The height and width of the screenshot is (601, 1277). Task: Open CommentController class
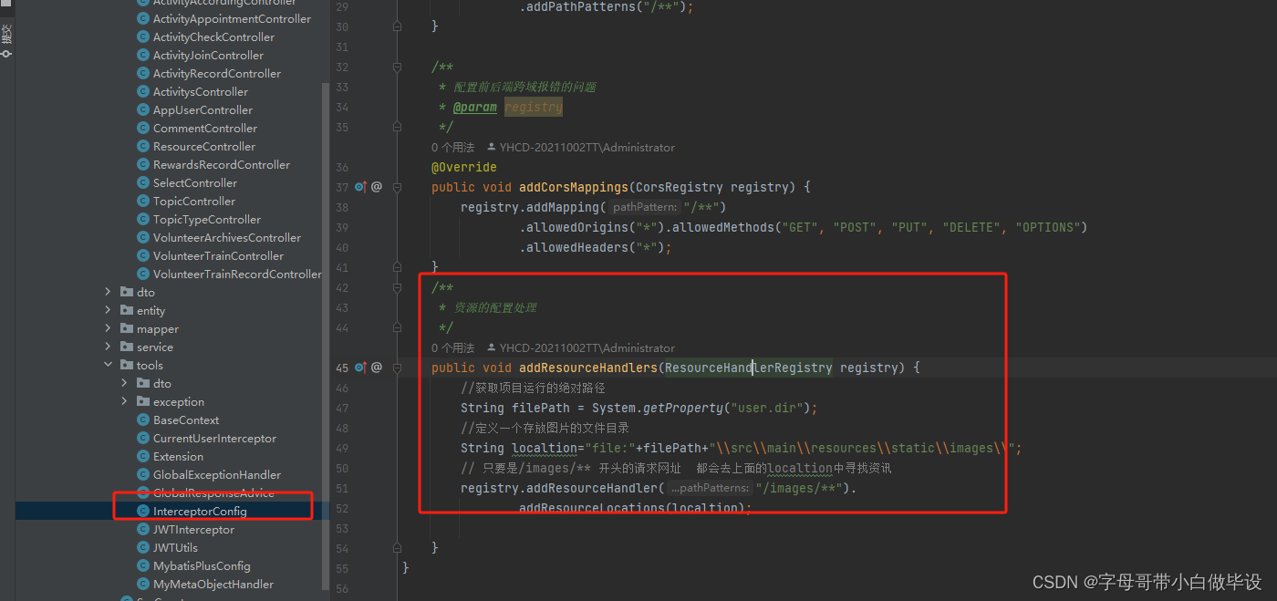click(x=205, y=128)
